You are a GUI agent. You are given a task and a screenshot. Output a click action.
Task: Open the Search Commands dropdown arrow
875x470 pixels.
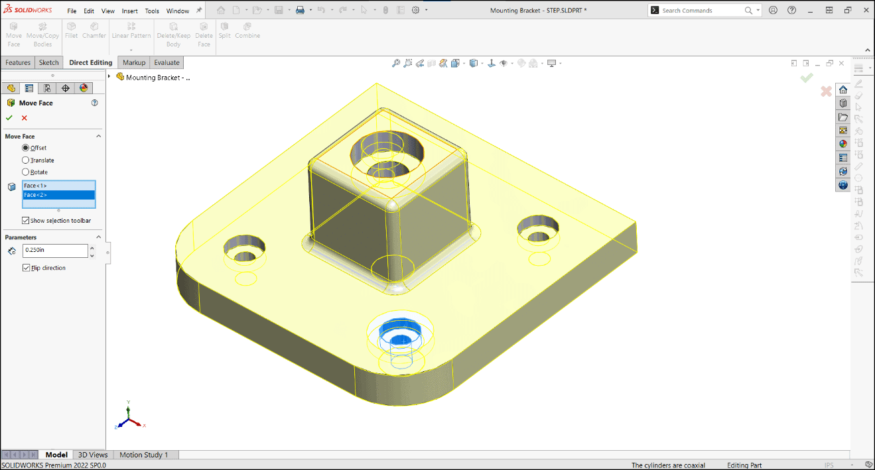click(758, 10)
